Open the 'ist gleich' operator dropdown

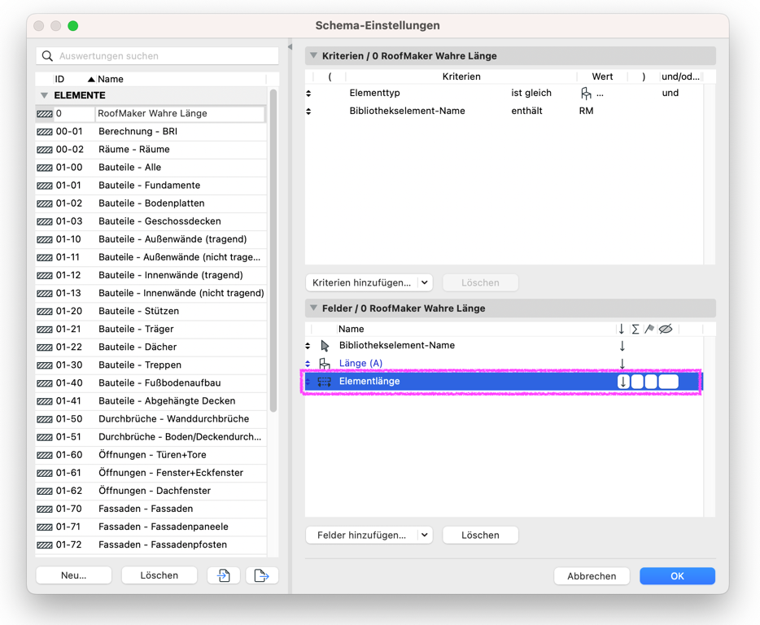coord(531,93)
